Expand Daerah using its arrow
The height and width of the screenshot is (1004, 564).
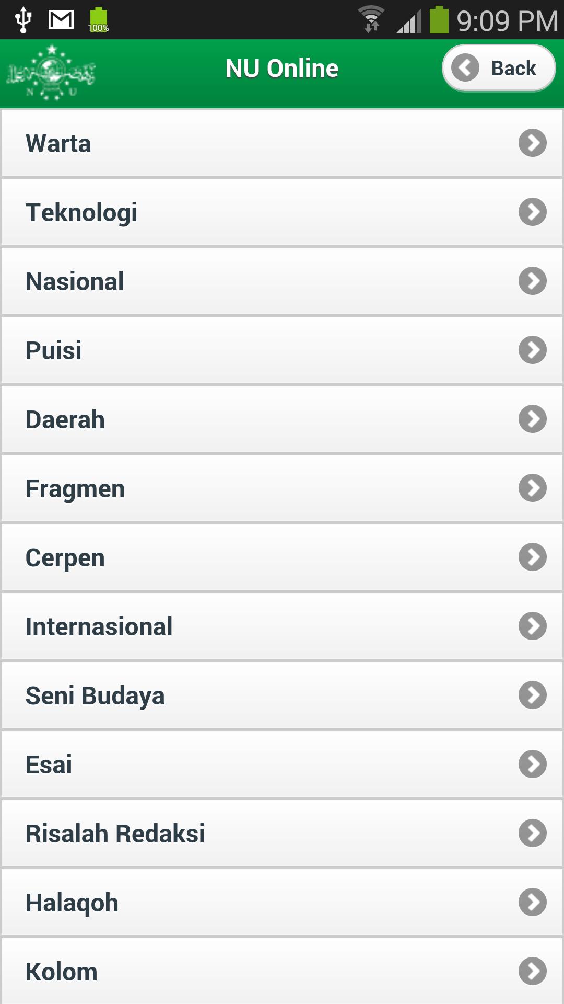pyautogui.click(x=532, y=419)
